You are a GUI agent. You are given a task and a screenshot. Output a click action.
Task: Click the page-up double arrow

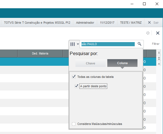[x=159, y=58]
